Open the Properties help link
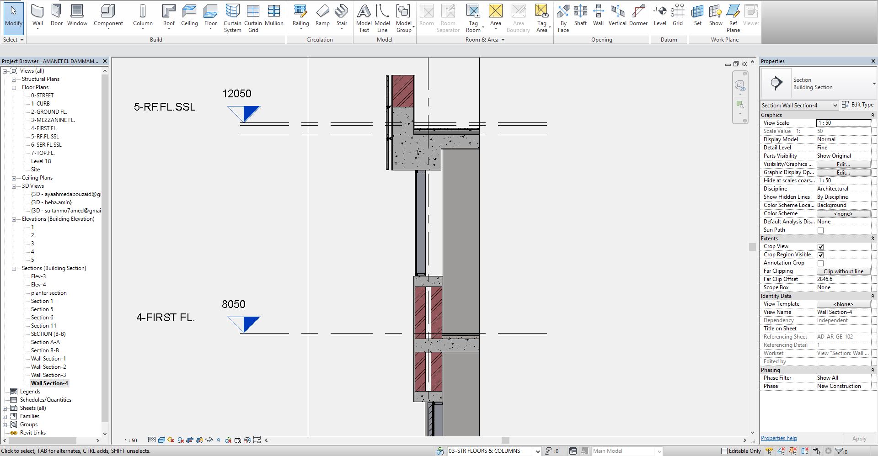Image resolution: width=878 pixels, height=456 pixels. coord(779,438)
